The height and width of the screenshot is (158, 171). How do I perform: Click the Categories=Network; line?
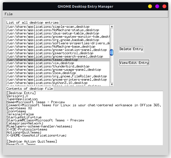25,123
